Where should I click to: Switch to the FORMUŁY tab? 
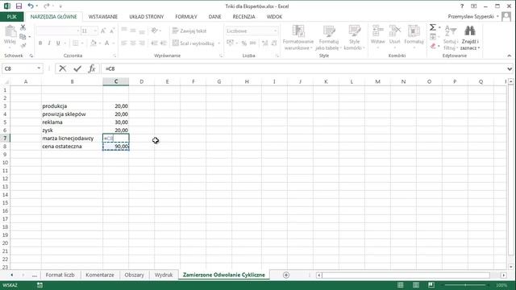[186, 16]
